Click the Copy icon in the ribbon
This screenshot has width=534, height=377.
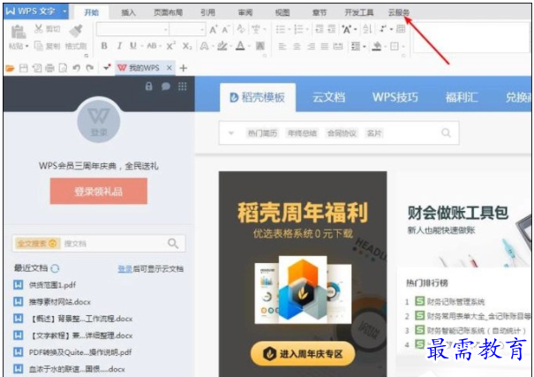click(39, 46)
